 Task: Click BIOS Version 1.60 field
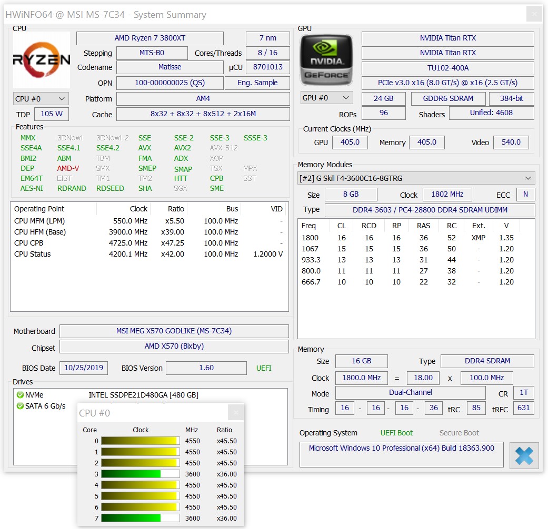[206, 368]
